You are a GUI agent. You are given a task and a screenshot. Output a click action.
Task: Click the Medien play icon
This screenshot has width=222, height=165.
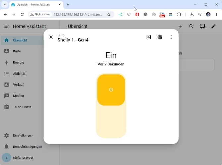pos(6,96)
